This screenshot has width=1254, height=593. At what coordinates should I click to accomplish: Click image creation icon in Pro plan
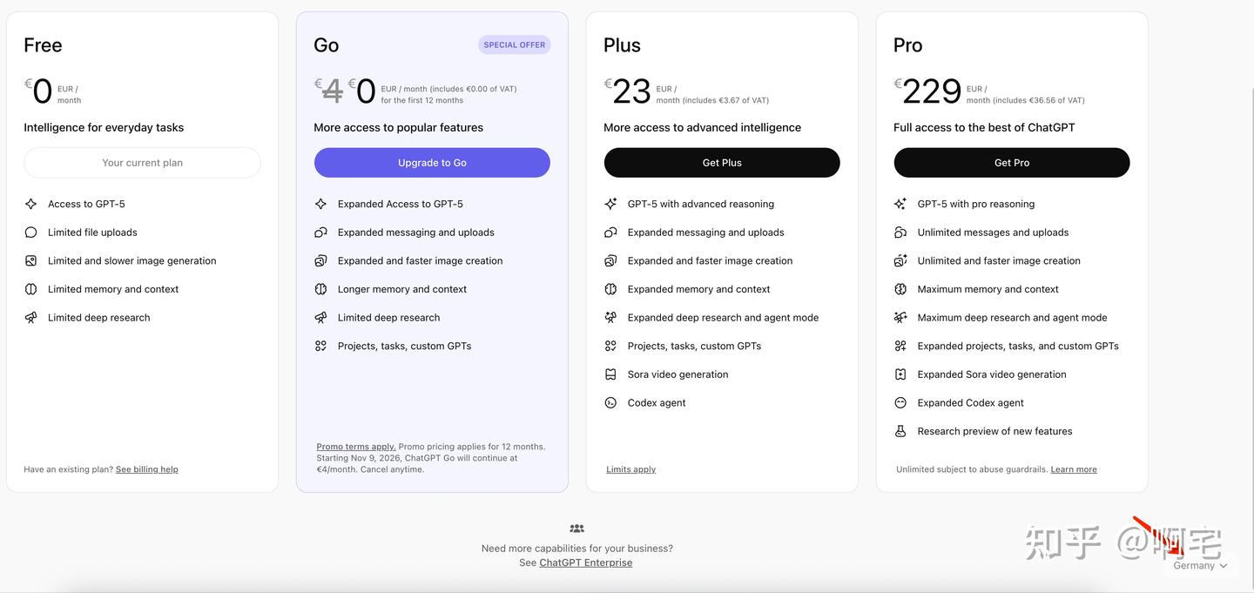[900, 260]
